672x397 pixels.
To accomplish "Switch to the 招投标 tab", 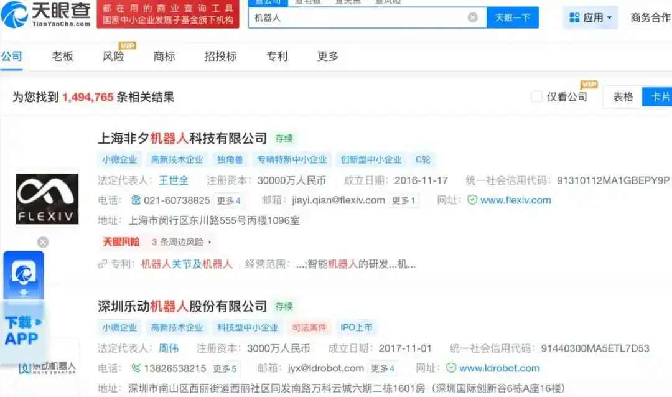I will (221, 56).
